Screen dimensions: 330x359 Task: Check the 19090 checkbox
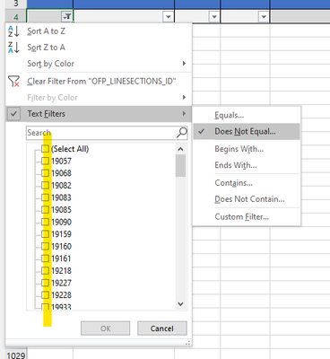pos(45,222)
